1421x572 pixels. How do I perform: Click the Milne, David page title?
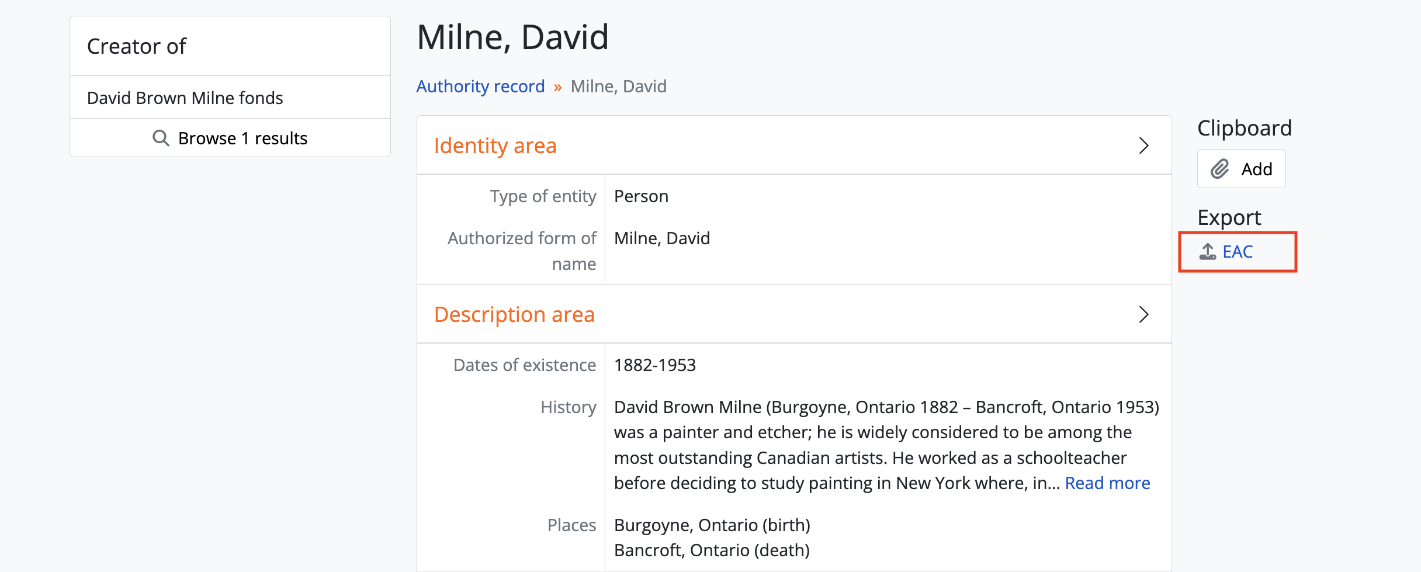click(512, 37)
